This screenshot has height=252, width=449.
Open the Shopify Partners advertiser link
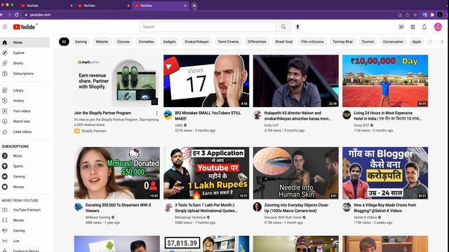click(93, 131)
